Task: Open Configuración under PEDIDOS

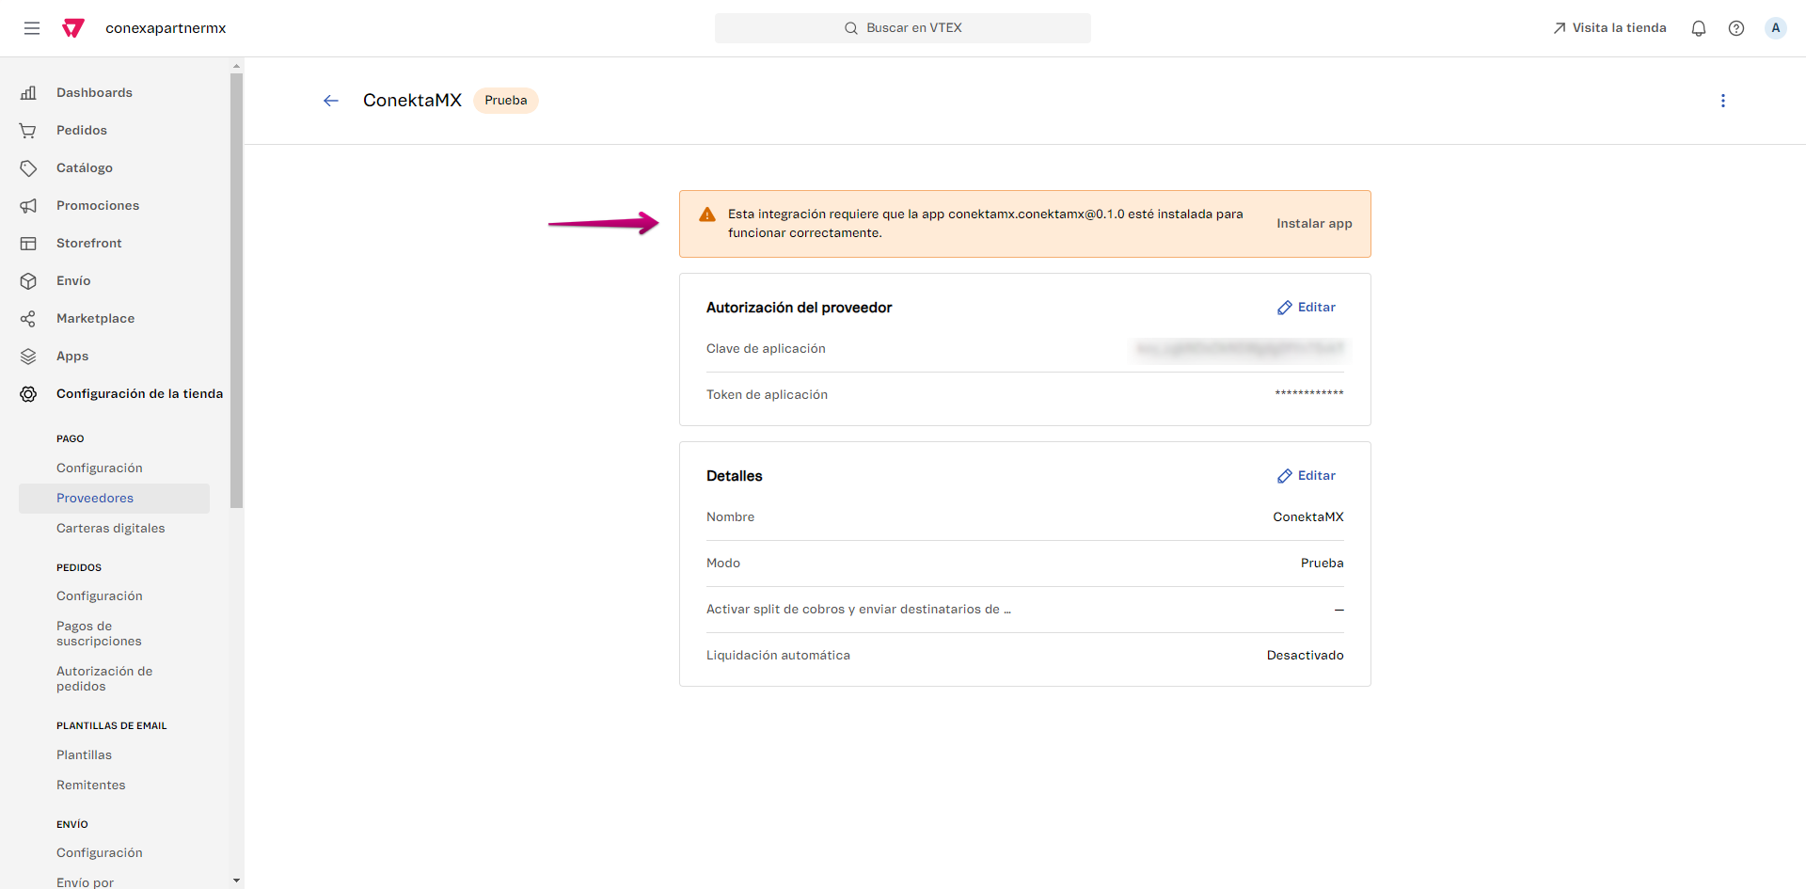Action: pos(100,595)
